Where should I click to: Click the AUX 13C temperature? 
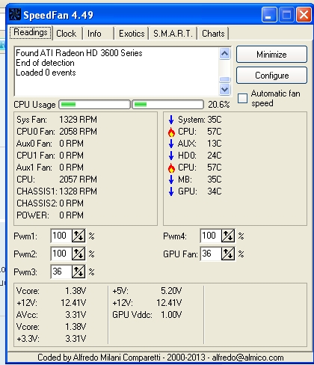(x=200, y=144)
